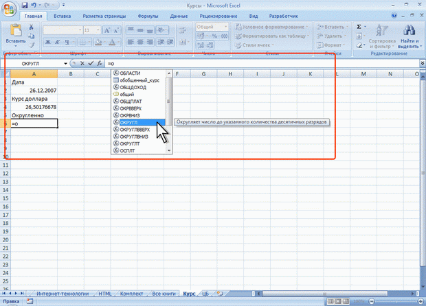
Task: Click the zoom slider in status bar
Action: (x=397, y=301)
